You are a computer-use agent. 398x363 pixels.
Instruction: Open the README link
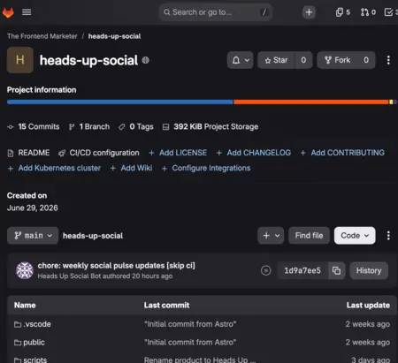28,153
